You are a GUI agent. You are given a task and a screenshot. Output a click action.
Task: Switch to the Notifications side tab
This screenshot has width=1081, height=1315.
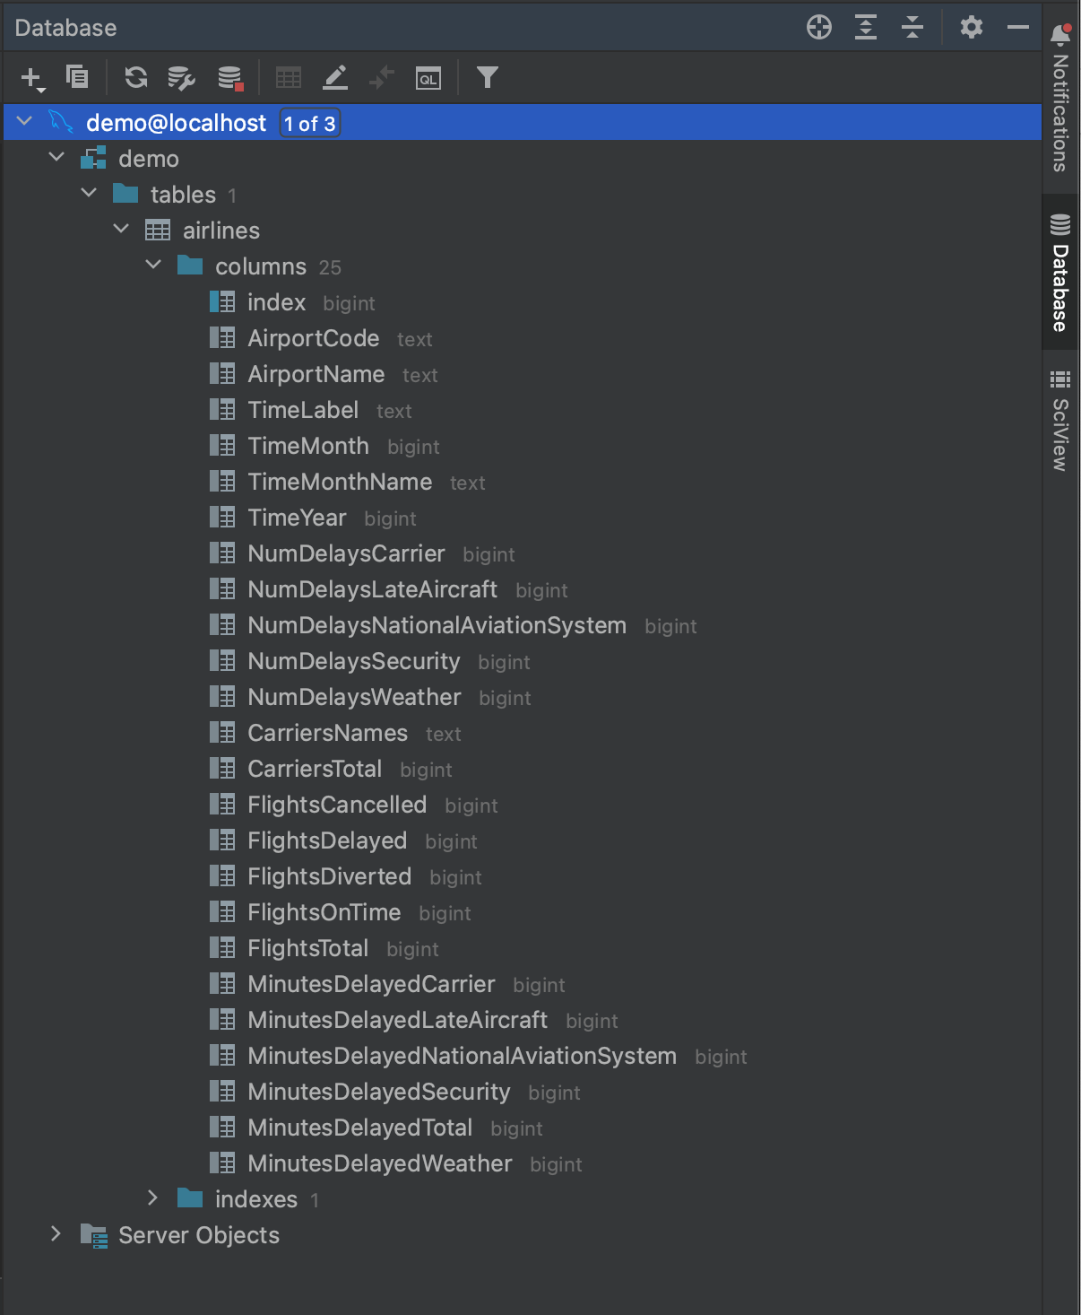click(x=1060, y=98)
